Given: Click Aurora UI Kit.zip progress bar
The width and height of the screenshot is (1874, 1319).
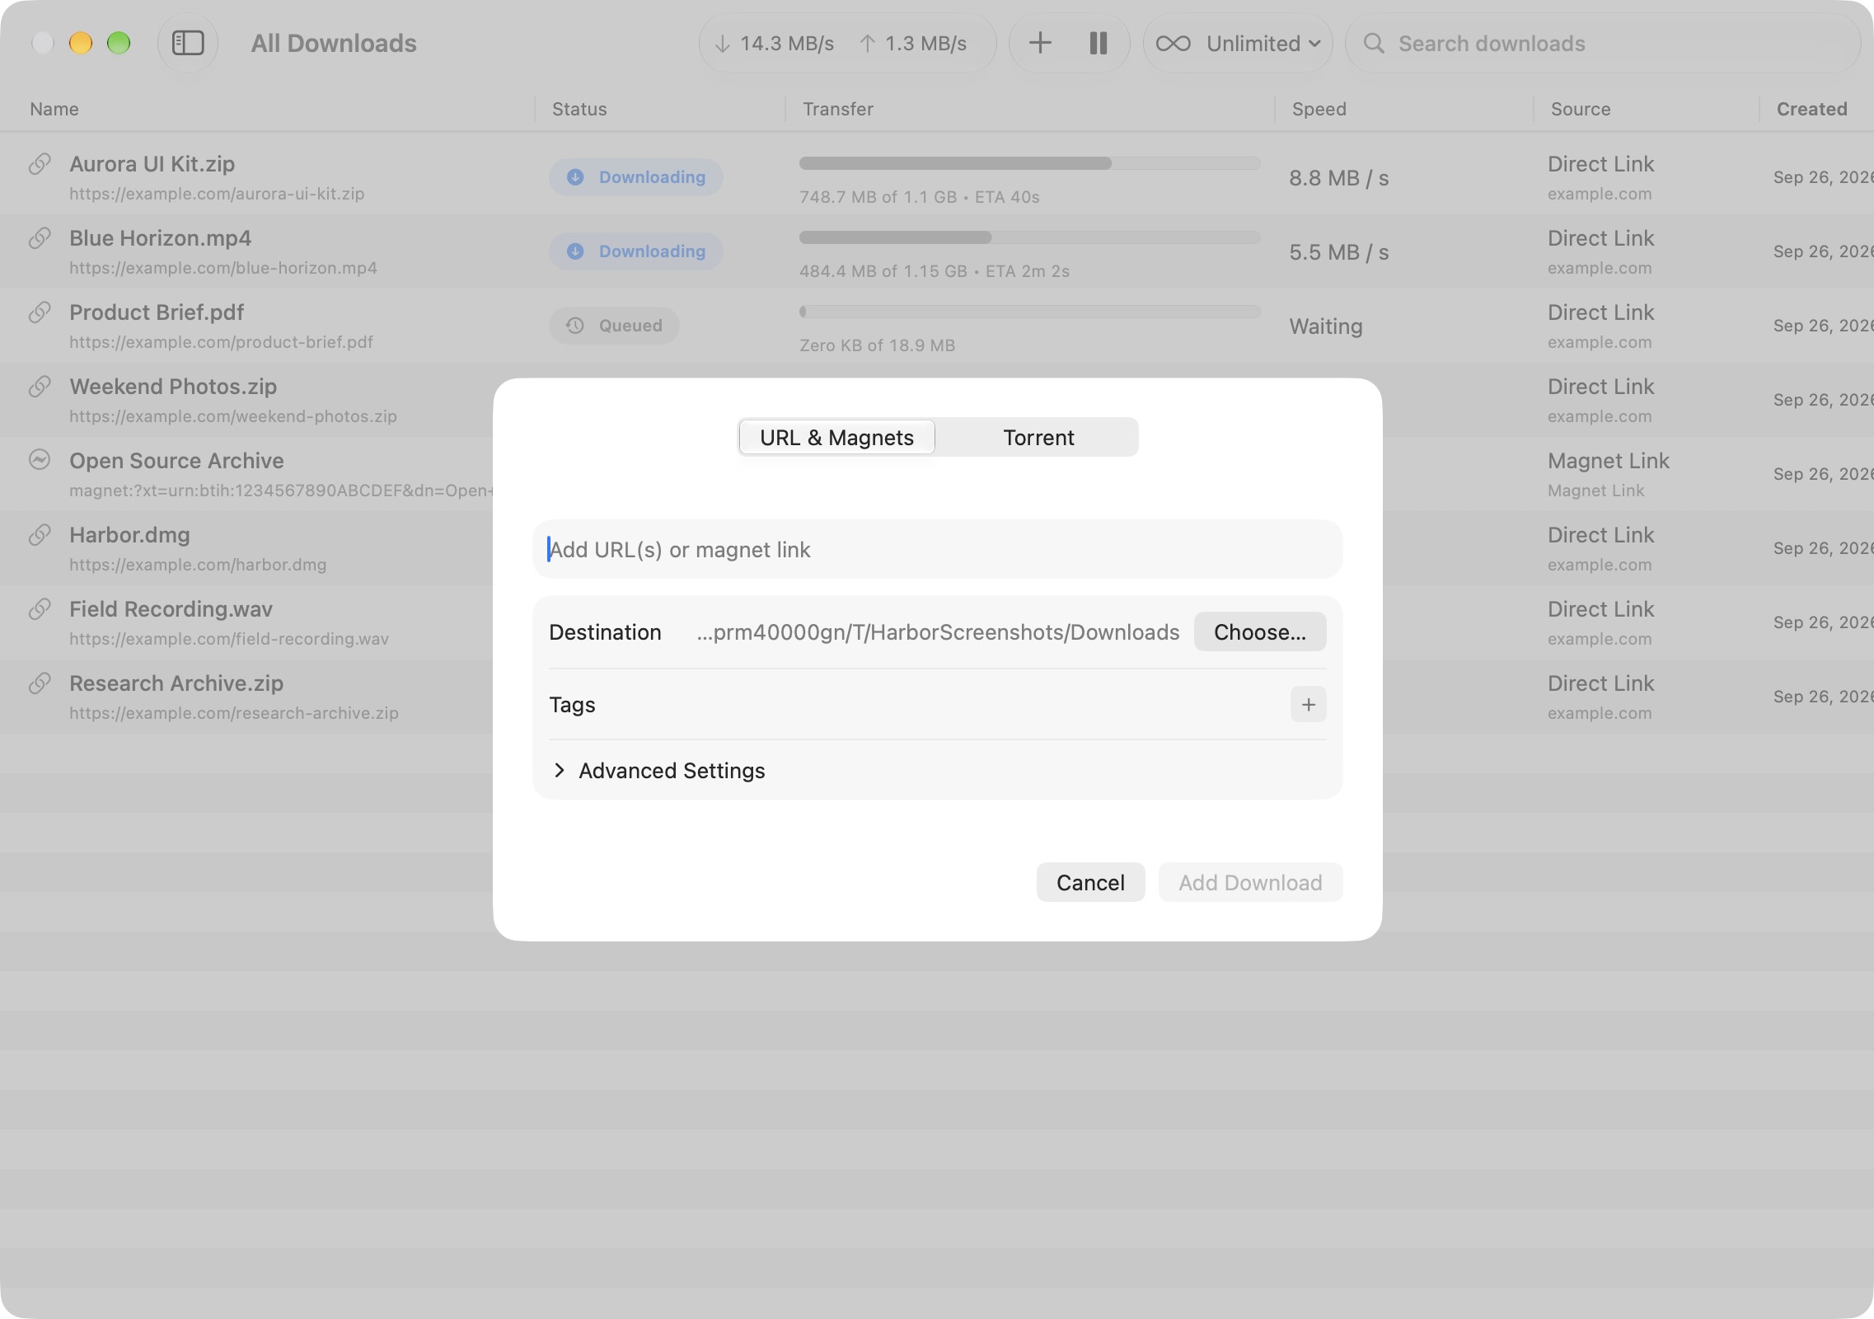Looking at the screenshot, I should click(x=1029, y=163).
